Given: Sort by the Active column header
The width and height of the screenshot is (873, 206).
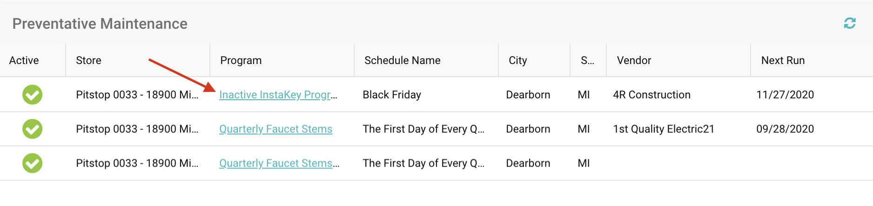Looking at the screenshot, I should pos(24,60).
